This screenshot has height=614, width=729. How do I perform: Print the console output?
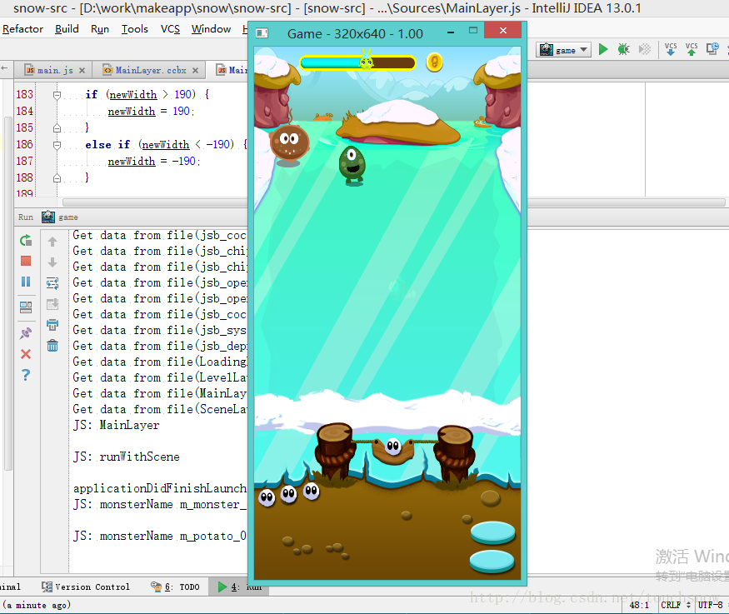52,324
